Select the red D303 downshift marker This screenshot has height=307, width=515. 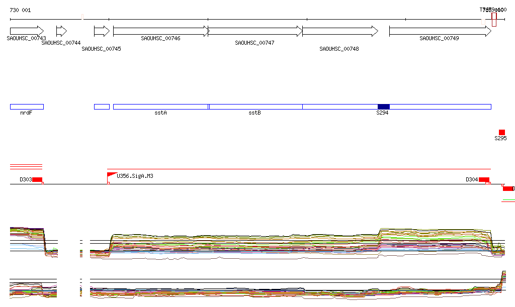(37, 180)
